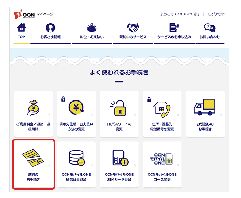Open IDパスワードの変更 text
Image resolution: width=241 pixels, height=198 pixels.
pos(119,127)
